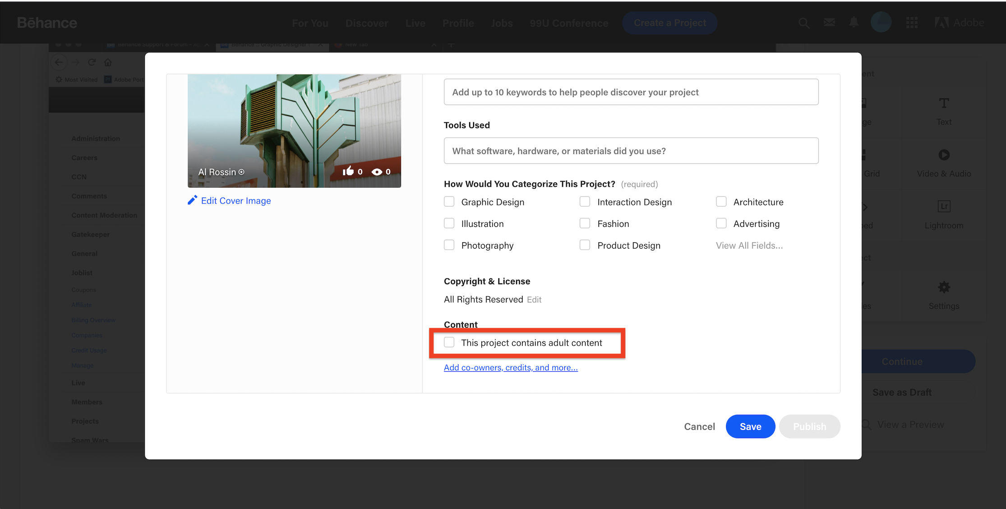The height and width of the screenshot is (509, 1006).
Task: Focus the Tools Used input field
Action: [631, 151]
